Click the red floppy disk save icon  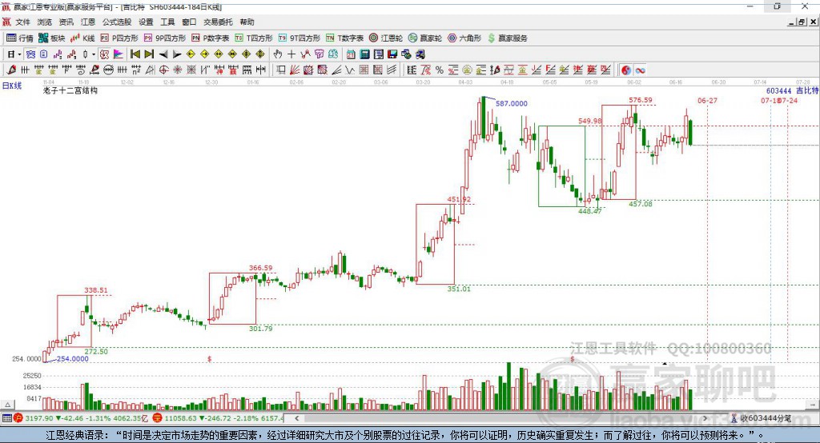pos(392,54)
